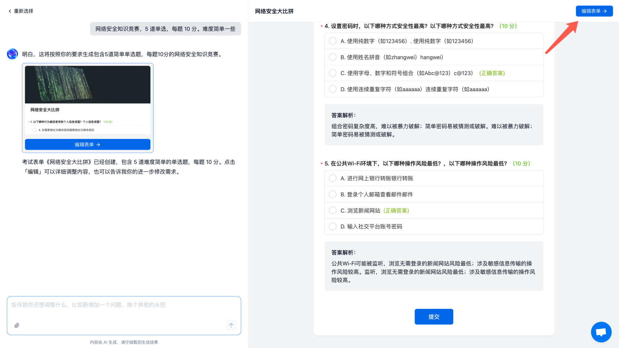The height and width of the screenshot is (348, 619).
Task: Click the send arrow icon in chat box
Action: (x=231, y=325)
